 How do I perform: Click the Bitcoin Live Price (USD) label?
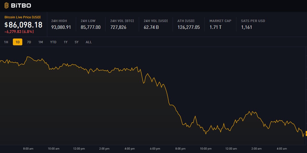[x=23, y=17]
